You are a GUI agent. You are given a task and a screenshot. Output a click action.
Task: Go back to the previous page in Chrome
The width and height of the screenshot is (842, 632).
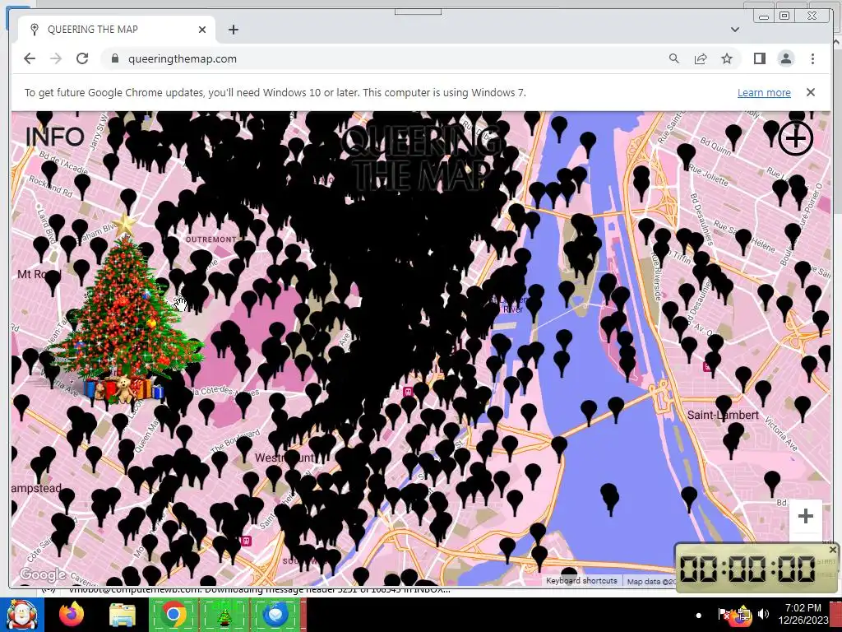click(30, 58)
